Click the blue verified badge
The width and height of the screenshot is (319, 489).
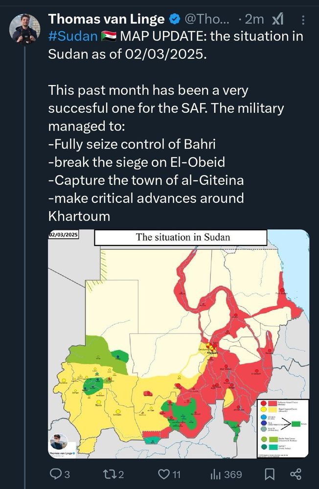pos(175,20)
